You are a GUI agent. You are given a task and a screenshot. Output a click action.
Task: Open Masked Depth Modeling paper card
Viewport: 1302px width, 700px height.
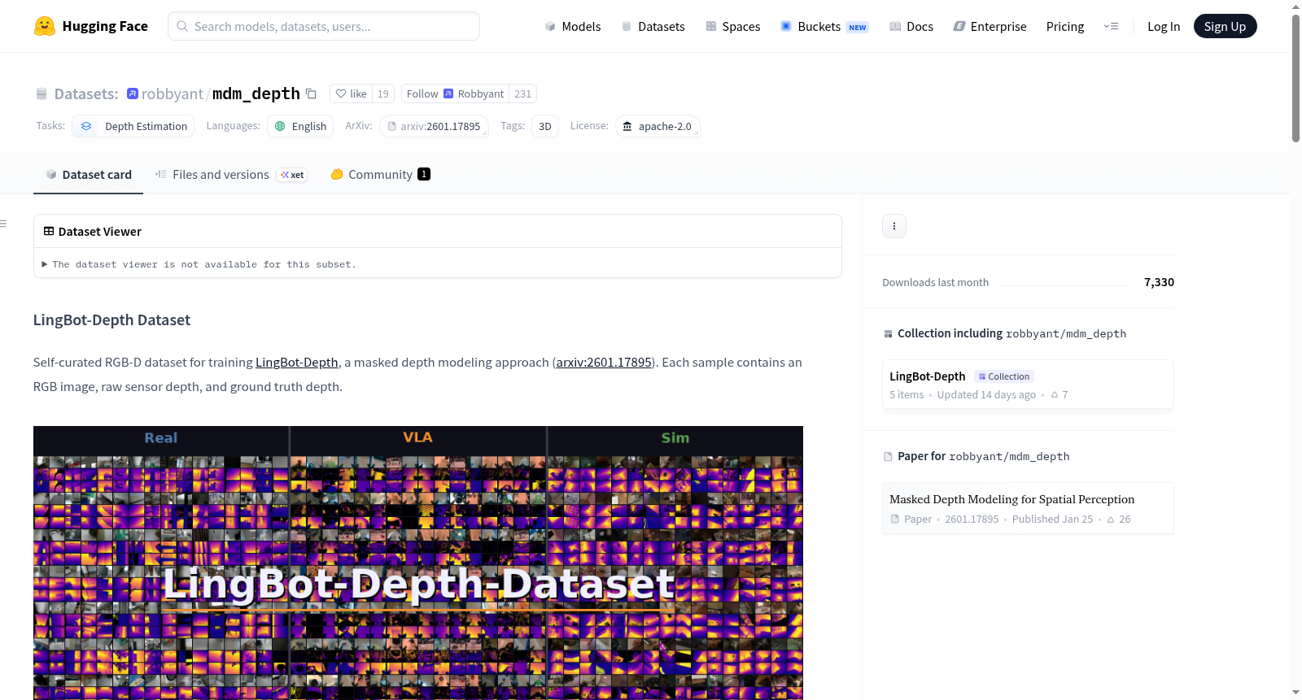[1028, 508]
